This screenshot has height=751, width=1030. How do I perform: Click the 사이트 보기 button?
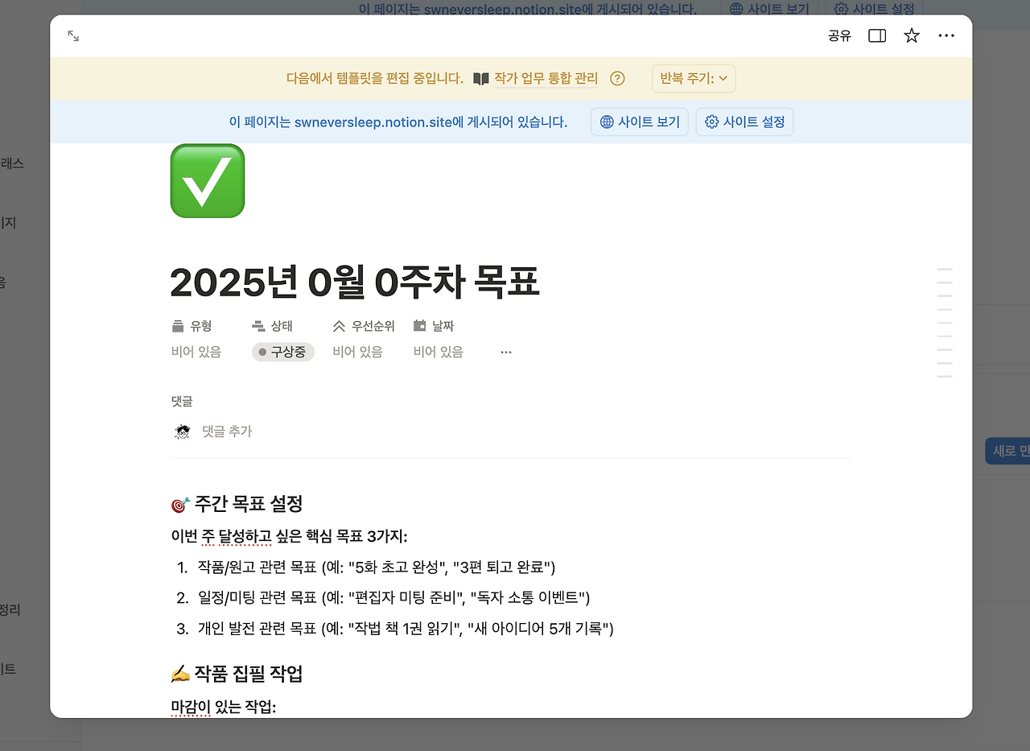[x=639, y=122]
